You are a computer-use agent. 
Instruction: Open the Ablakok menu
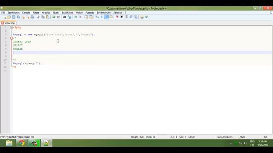click(x=118, y=13)
